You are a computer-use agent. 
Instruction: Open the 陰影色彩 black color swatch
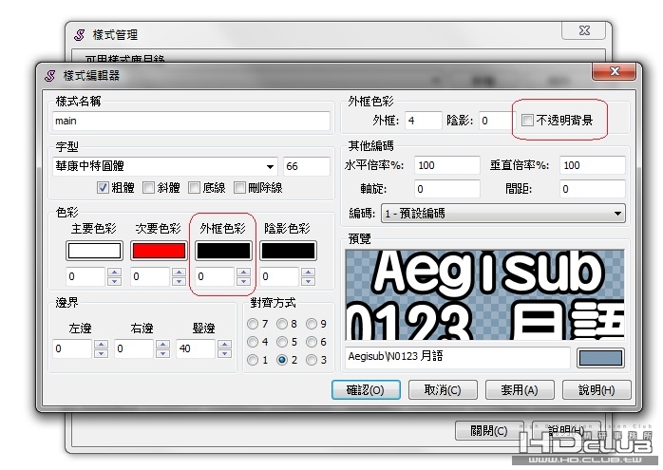pyautogui.click(x=288, y=251)
